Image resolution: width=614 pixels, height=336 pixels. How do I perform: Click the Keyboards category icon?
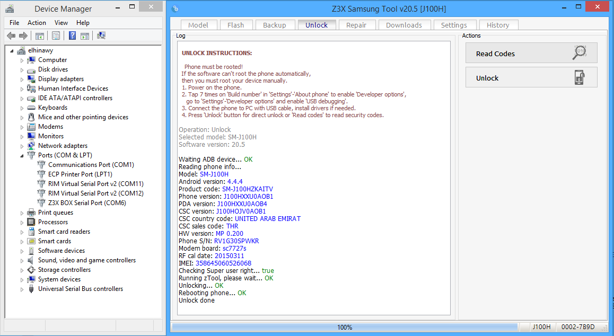[31, 108]
